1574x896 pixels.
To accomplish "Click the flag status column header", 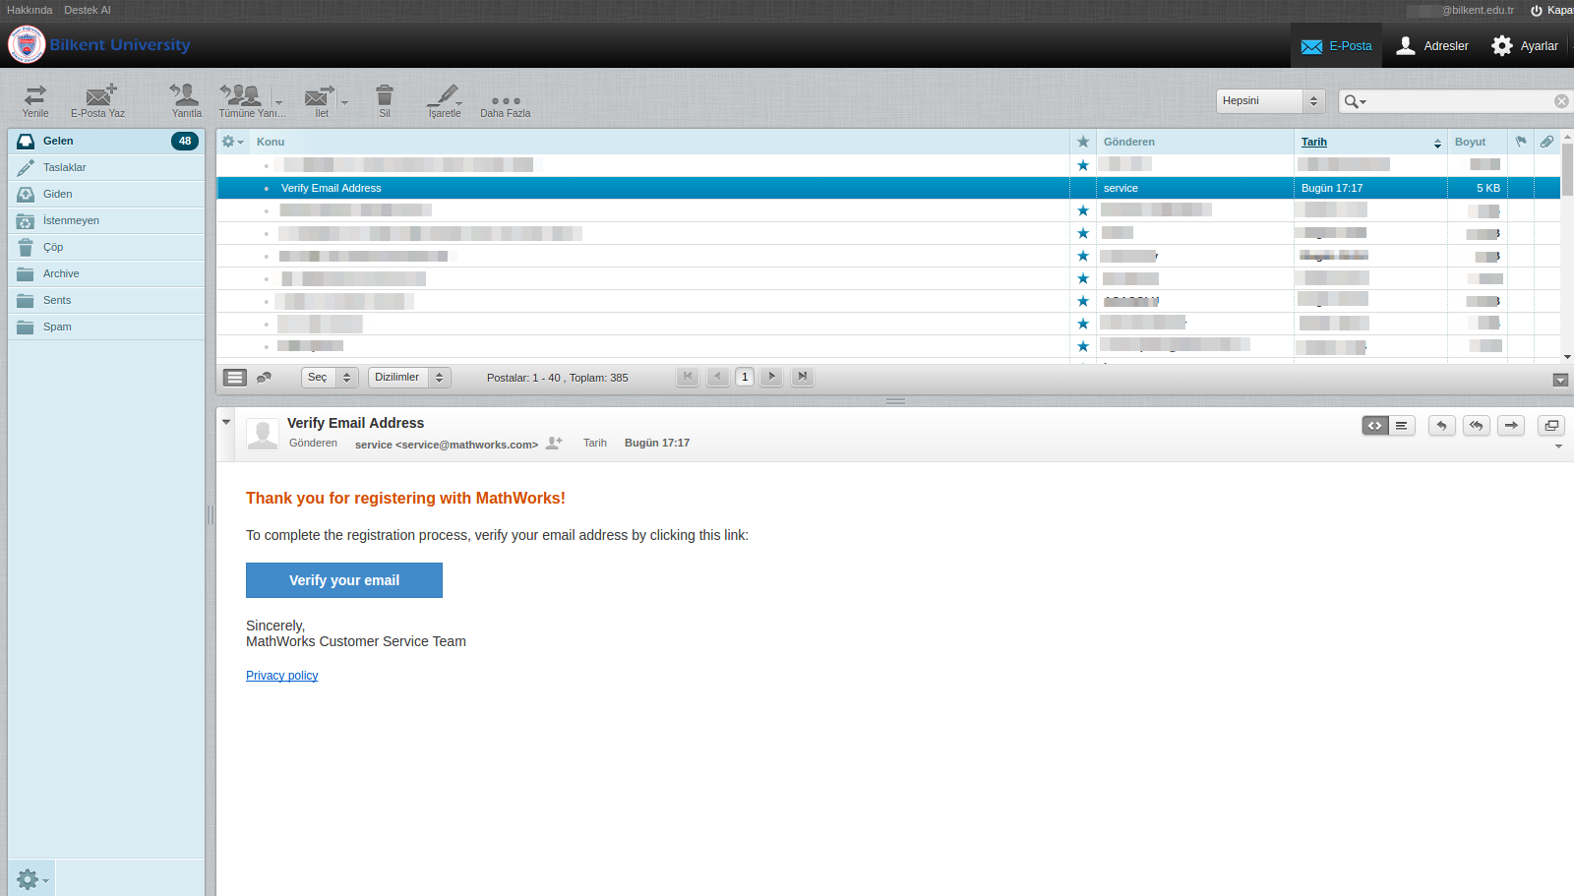I will 1521,142.
